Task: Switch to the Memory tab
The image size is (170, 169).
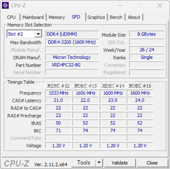Action: [57, 17]
